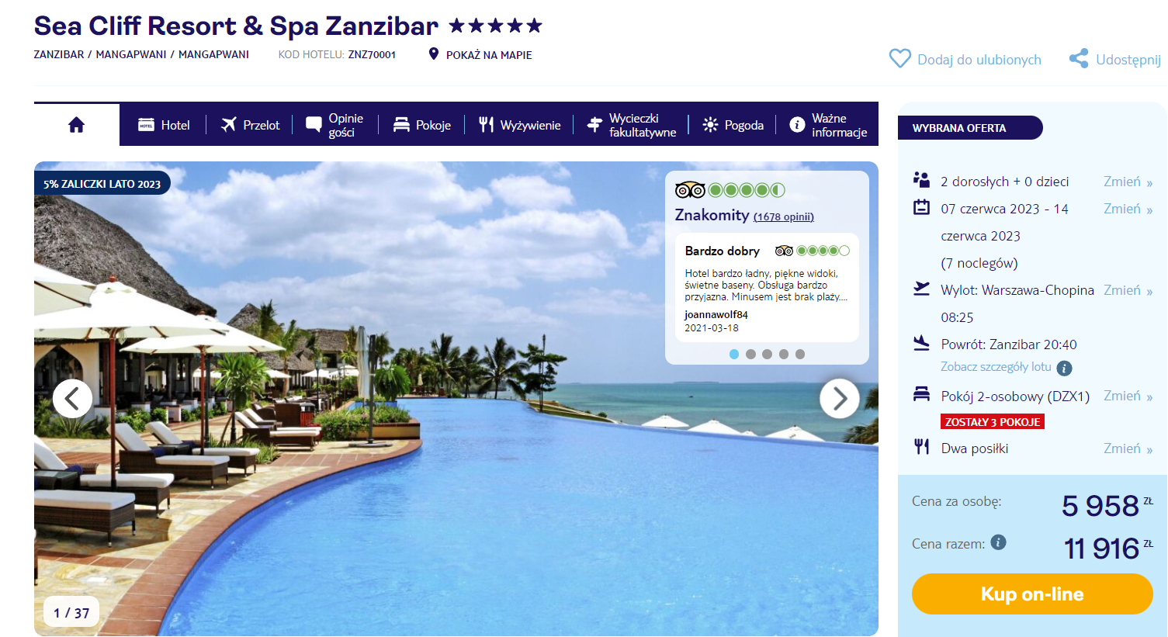
Task: Change departure airport Warszawa-Chopina via Zmień
Action: pos(1128,290)
